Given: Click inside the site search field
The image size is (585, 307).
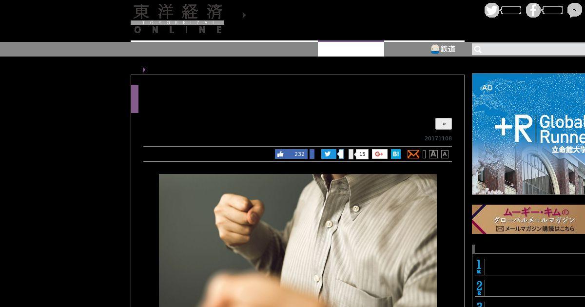Looking at the screenshot, I should (x=528, y=49).
